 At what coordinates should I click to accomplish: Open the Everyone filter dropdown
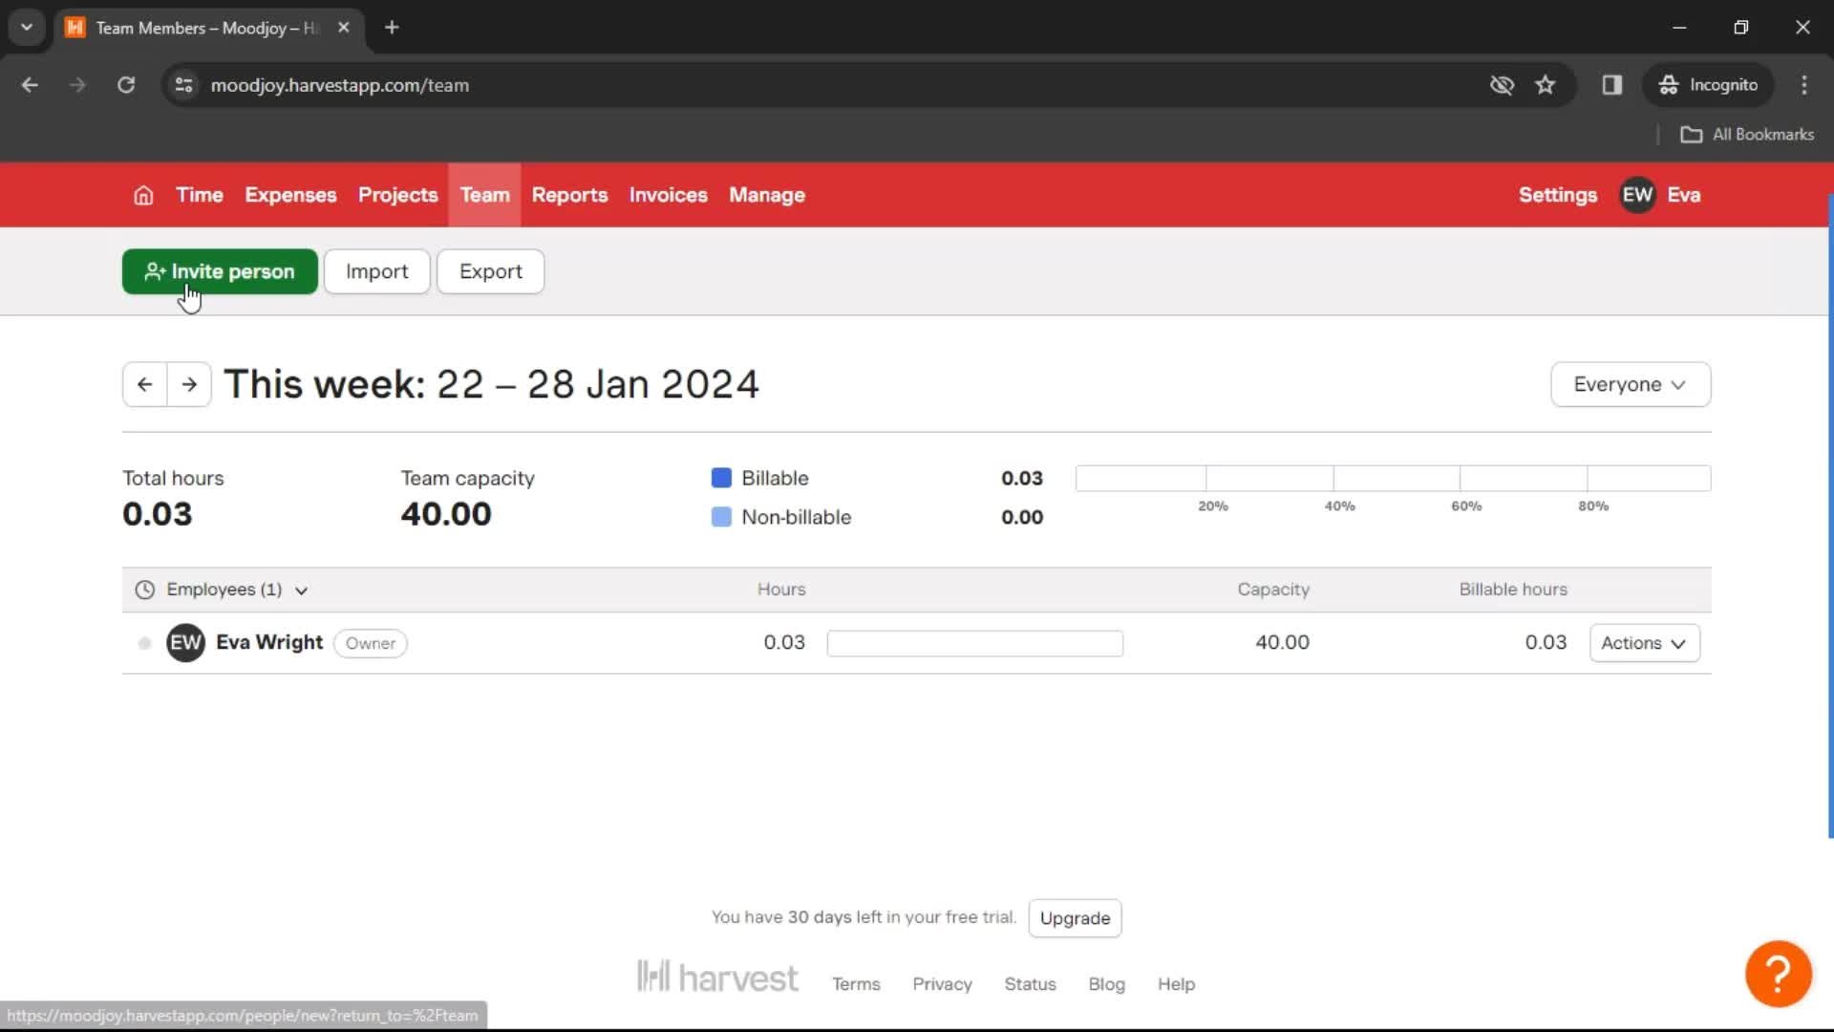pyautogui.click(x=1631, y=384)
